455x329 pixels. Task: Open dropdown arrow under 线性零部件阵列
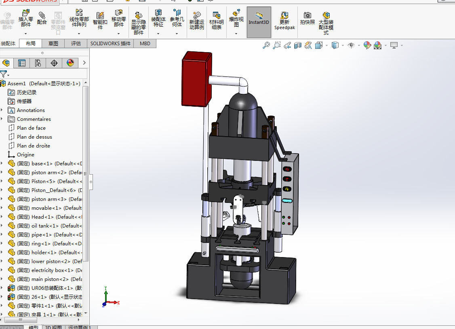pyautogui.click(x=79, y=34)
